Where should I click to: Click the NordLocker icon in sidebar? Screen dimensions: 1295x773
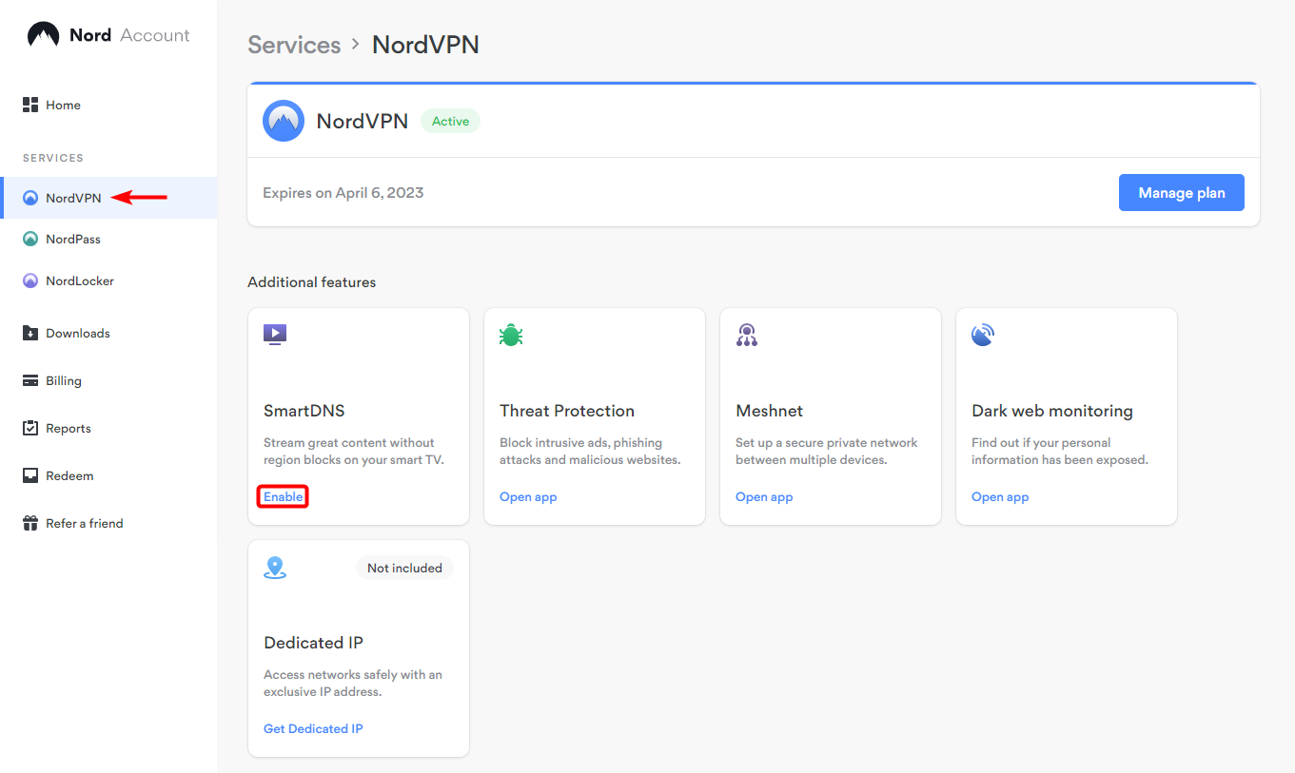(30, 281)
